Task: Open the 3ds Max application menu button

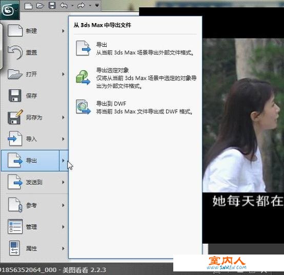Action: [9, 10]
